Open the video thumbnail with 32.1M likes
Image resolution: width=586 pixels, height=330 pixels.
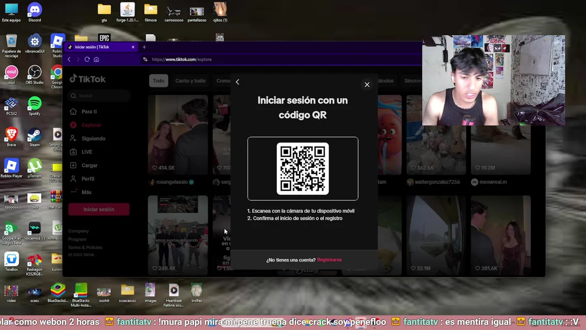(x=436, y=236)
